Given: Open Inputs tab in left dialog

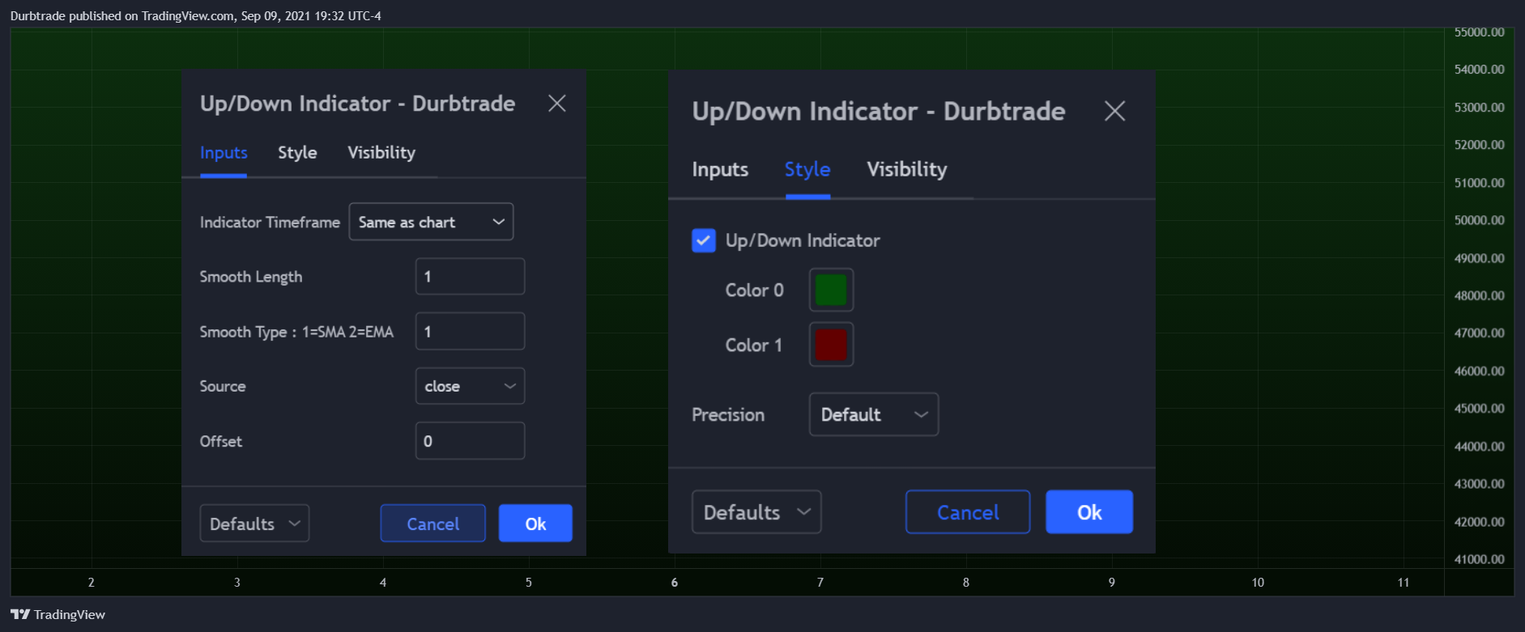Looking at the screenshot, I should pos(224,153).
